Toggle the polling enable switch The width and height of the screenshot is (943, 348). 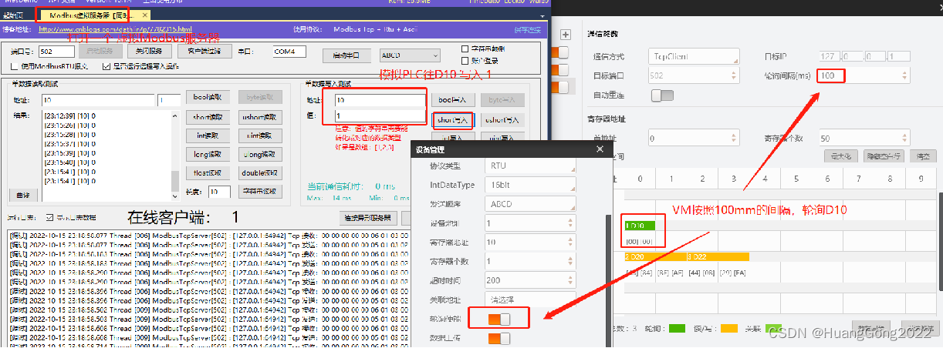coord(499,319)
